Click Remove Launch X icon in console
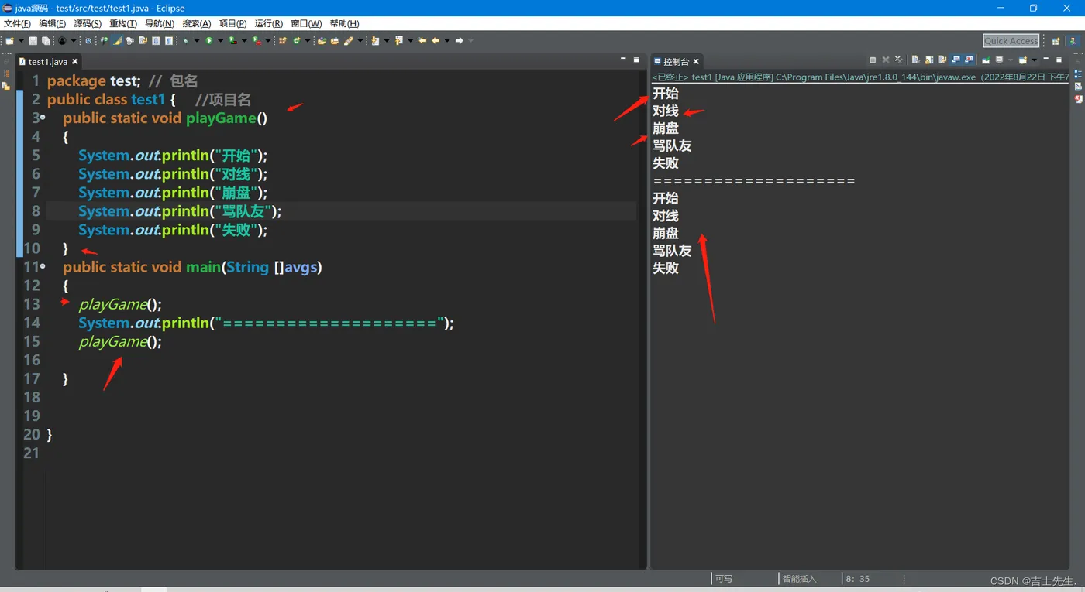Image resolution: width=1085 pixels, height=592 pixels. pos(886,60)
